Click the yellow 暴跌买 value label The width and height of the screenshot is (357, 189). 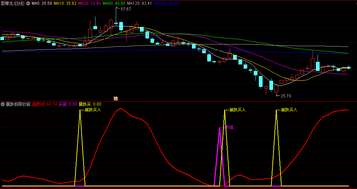pyautogui.click(x=90, y=104)
